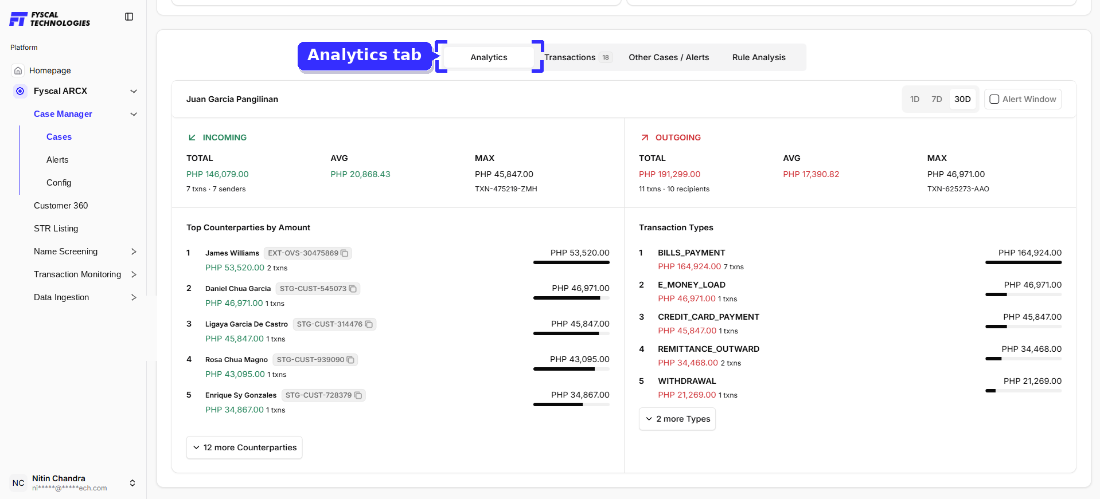Click the Homepage house icon
Viewport: 1100px width, 499px height.
tap(18, 70)
